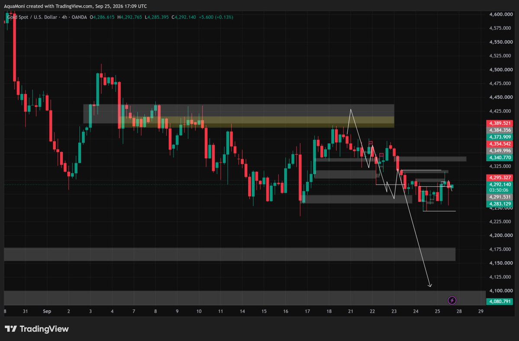
Task: Click the 03:50:06 candle countdown label
Action: [500, 190]
